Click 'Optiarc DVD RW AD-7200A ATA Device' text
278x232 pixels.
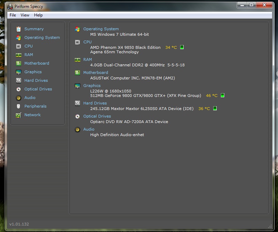129,122
